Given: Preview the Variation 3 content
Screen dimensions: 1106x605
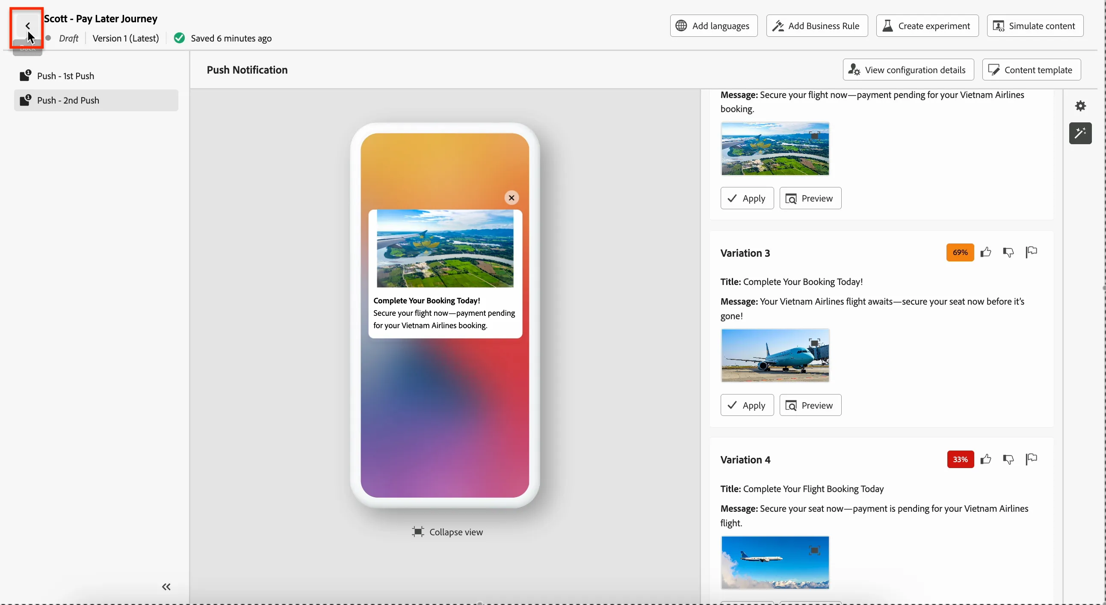Looking at the screenshot, I should (x=810, y=405).
